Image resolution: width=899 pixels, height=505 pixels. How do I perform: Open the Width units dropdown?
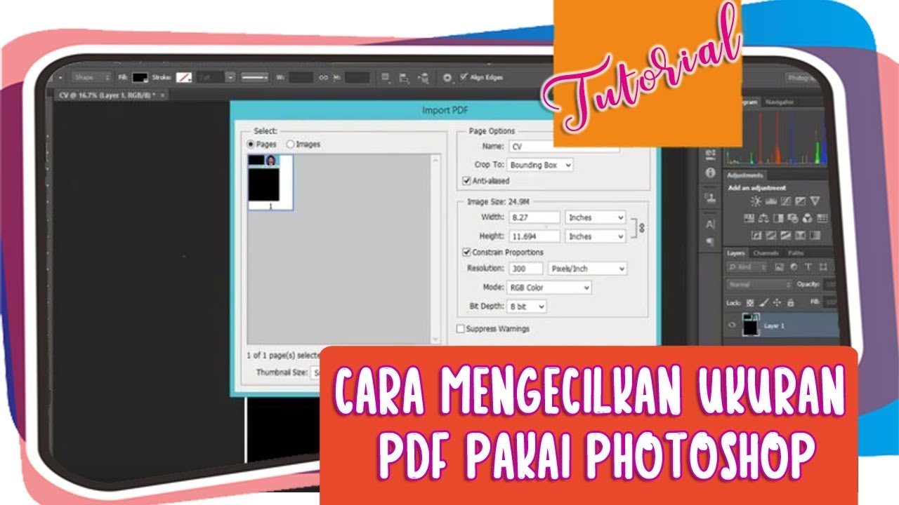596,218
